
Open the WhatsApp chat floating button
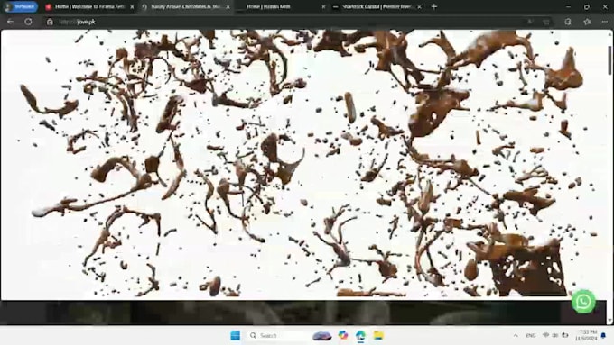[583, 301]
